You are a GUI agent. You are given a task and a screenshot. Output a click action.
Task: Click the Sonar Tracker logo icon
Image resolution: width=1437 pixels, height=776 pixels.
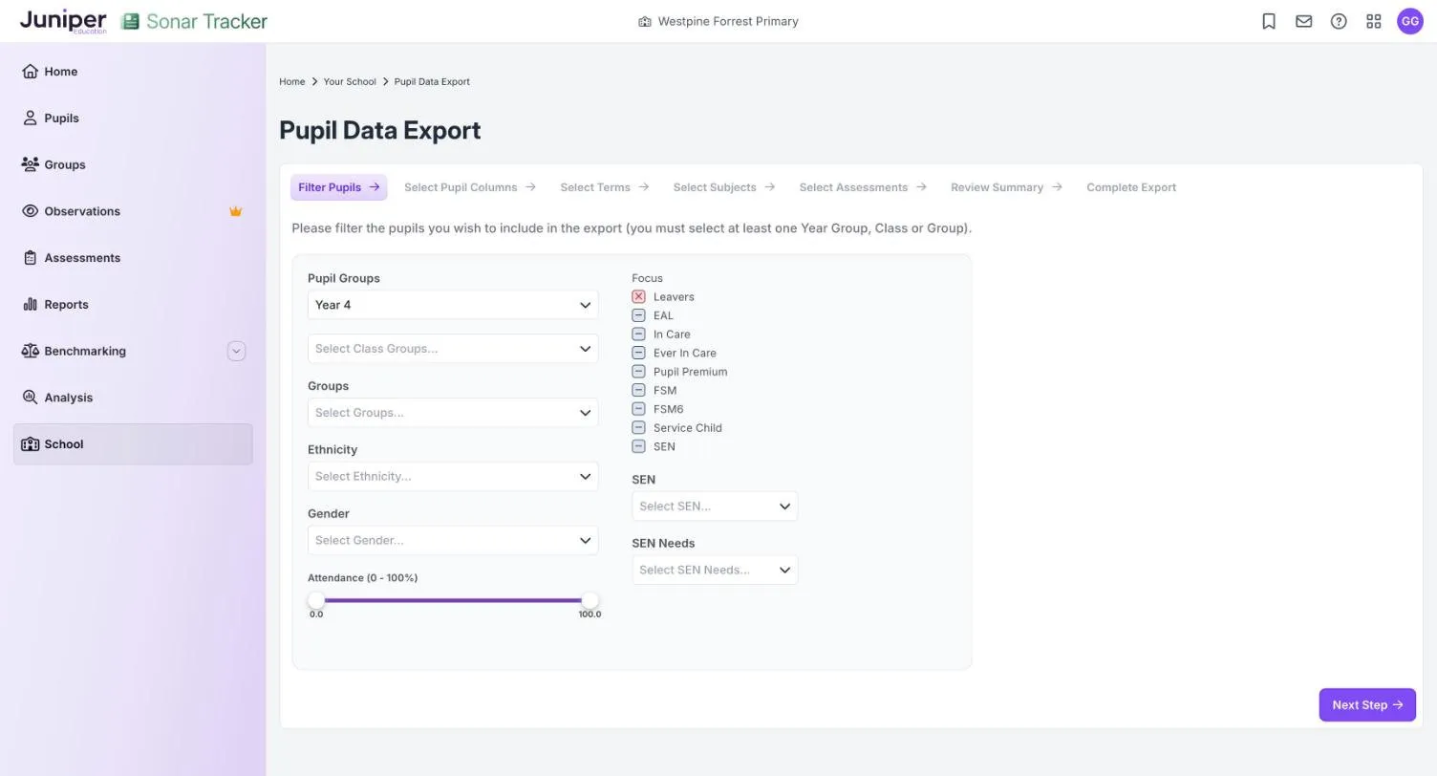130,21
